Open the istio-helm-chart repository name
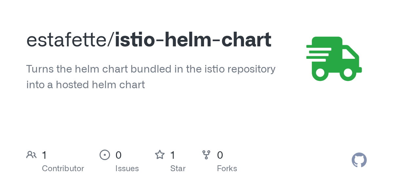393x196 pixels. [193, 40]
